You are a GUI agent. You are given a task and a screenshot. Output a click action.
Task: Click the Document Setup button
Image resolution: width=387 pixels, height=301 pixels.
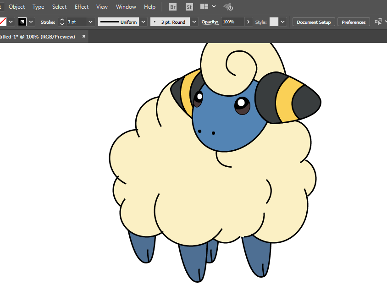[x=314, y=22]
